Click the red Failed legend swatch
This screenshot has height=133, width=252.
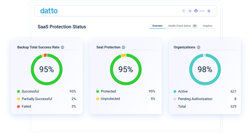tap(18, 106)
